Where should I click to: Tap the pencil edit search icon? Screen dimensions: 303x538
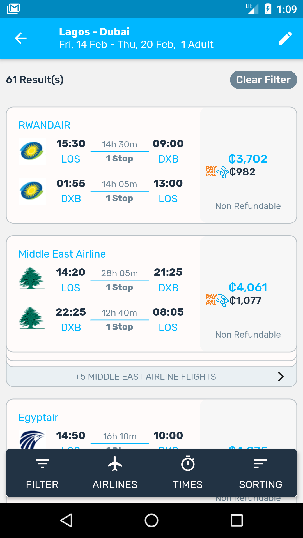285,38
